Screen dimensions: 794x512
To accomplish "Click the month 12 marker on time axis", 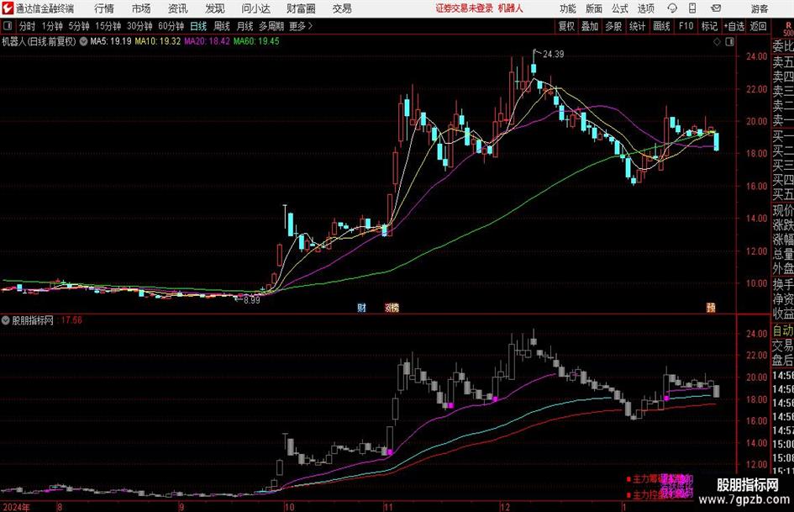I will tap(505, 507).
